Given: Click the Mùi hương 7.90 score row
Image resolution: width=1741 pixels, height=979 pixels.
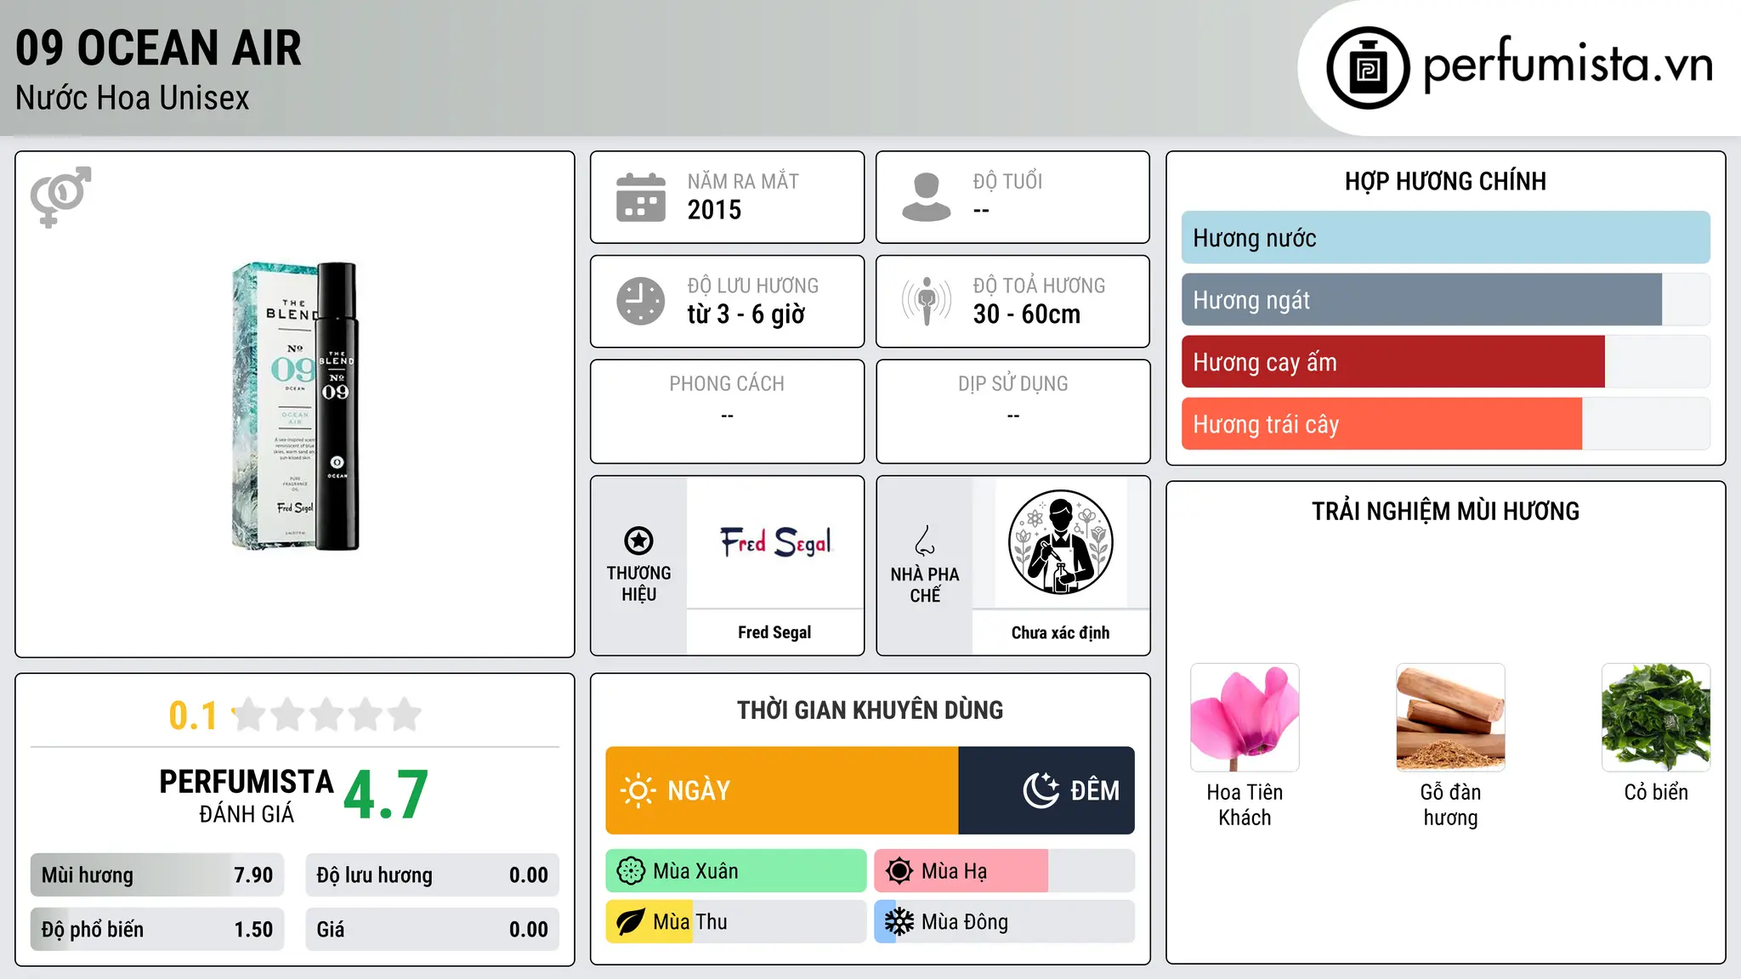Looking at the screenshot, I should coord(157,875).
